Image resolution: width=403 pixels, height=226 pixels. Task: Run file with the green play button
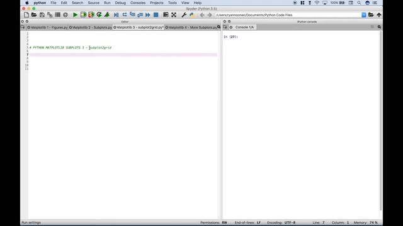pyautogui.click(x=75, y=15)
